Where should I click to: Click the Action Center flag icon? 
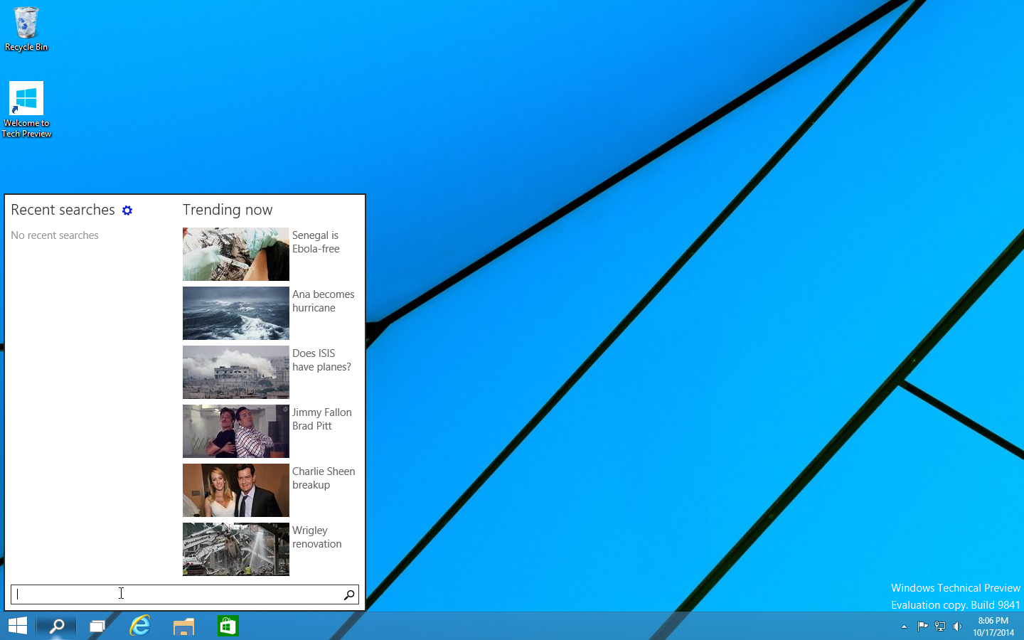(922, 626)
